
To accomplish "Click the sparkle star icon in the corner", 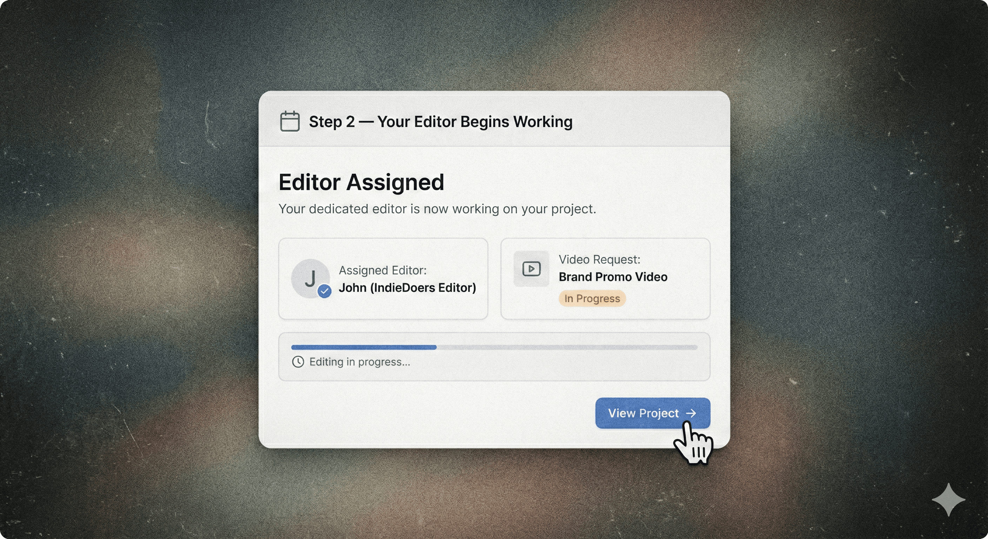I will (948, 499).
